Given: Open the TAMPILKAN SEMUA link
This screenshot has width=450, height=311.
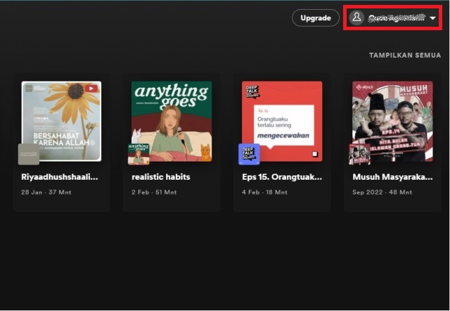Looking at the screenshot, I should (405, 55).
